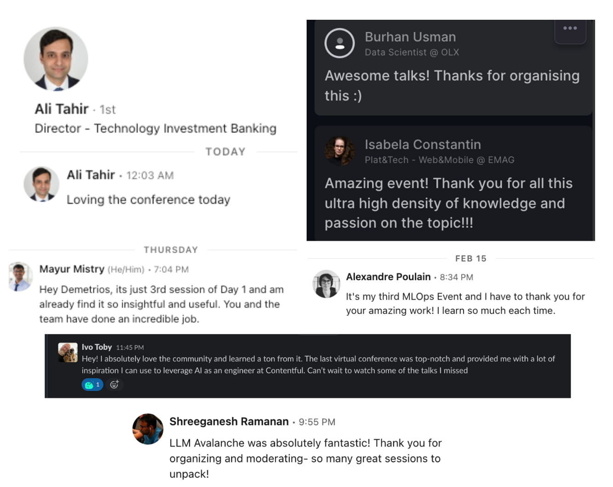Open Shreeganesh Ramanan's profile picture
Viewport: 613px width, 487px height.
click(148, 429)
